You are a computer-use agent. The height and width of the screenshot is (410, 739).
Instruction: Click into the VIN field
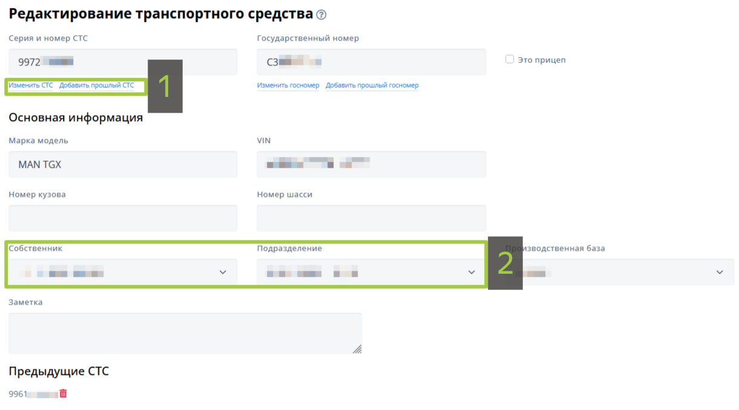point(371,164)
